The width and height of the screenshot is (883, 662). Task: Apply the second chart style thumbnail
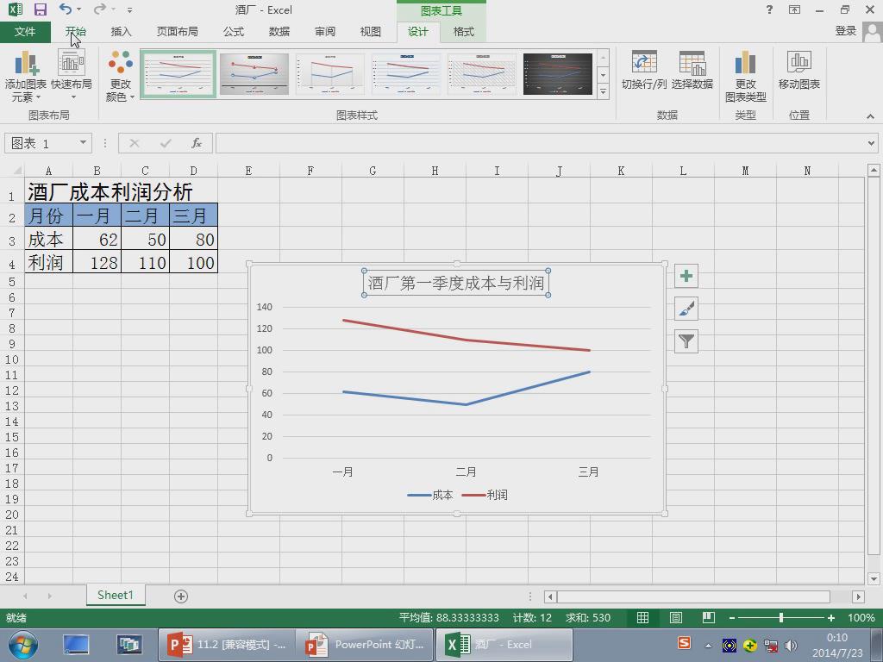[x=254, y=74]
